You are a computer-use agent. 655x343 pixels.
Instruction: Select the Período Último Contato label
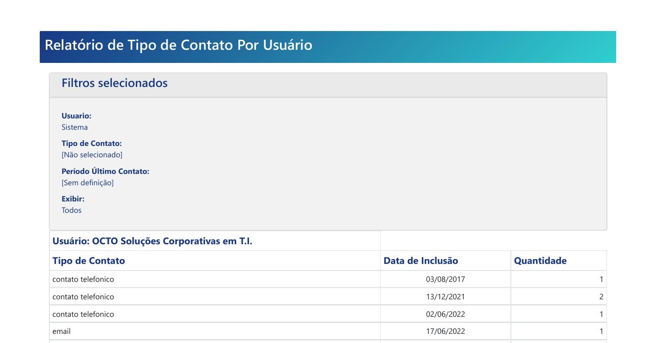tap(106, 171)
